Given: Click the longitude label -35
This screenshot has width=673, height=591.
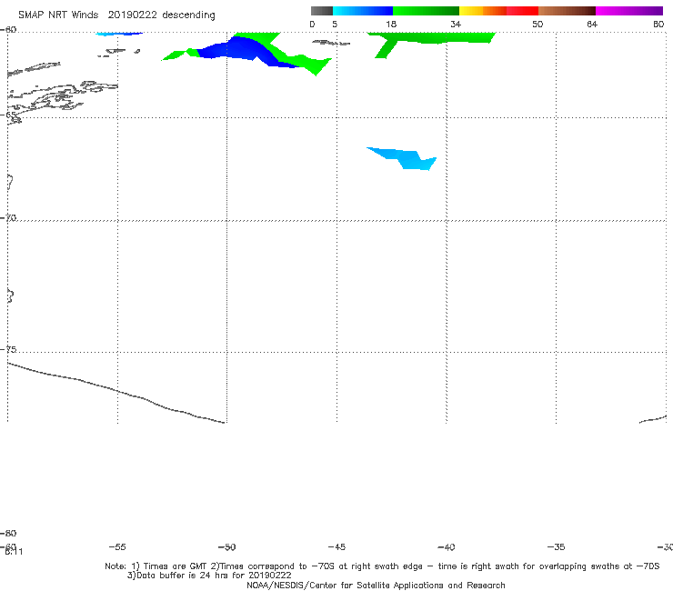Looking at the screenshot, I should (x=556, y=546).
